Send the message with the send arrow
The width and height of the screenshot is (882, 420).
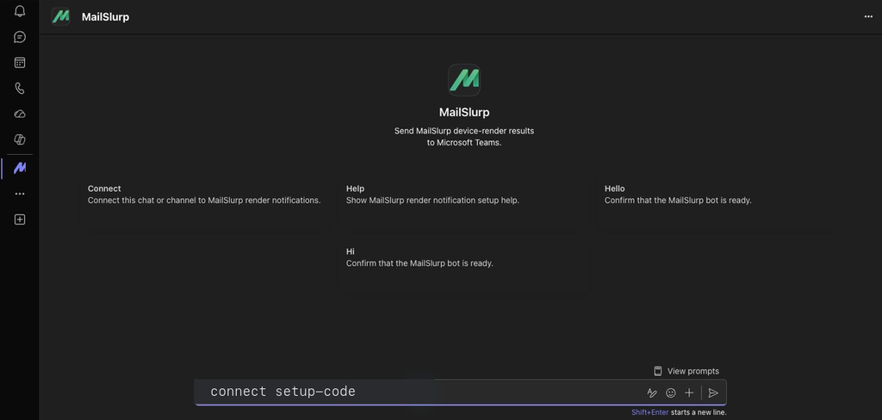[x=713, y=393]
